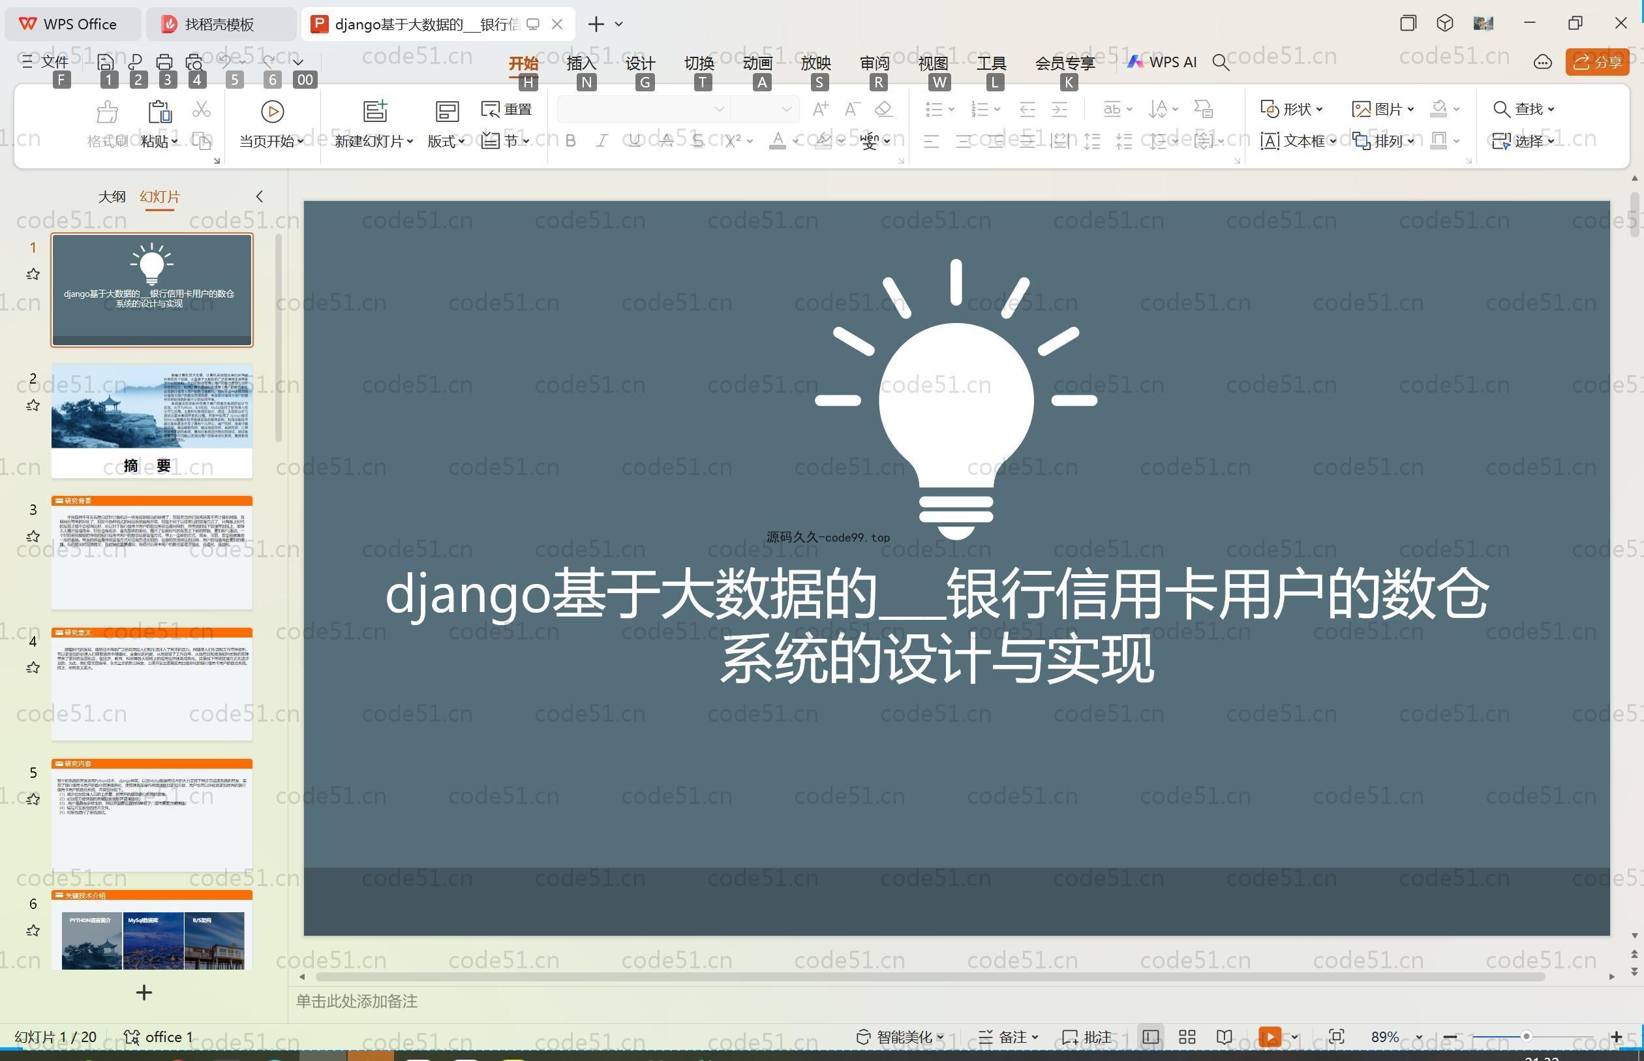Screen dimensions: 1644x1061
Task: Switch to the 找稻壳模板 document tab
Action: [x=221, y=24]
